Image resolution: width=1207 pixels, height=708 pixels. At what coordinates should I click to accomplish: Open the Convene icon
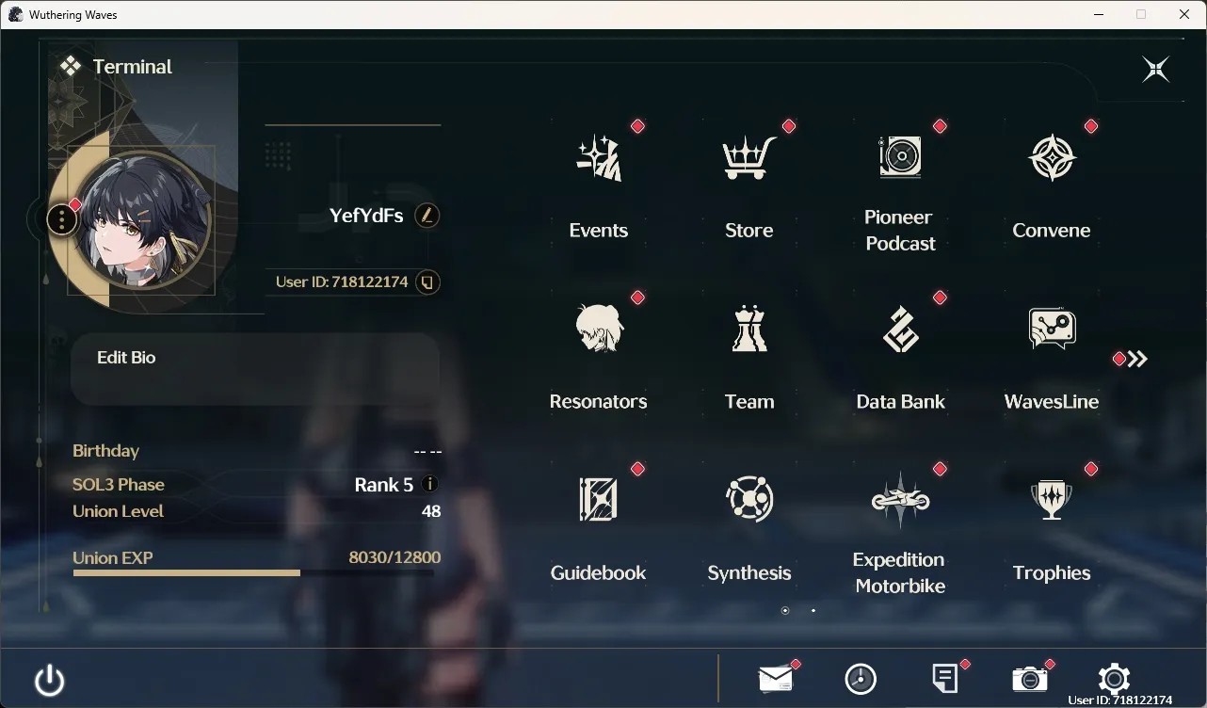tap(1052, 157)
